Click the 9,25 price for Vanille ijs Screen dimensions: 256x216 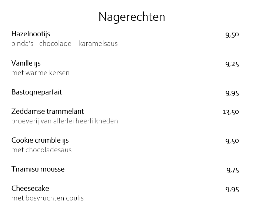(x=232, y=64)
